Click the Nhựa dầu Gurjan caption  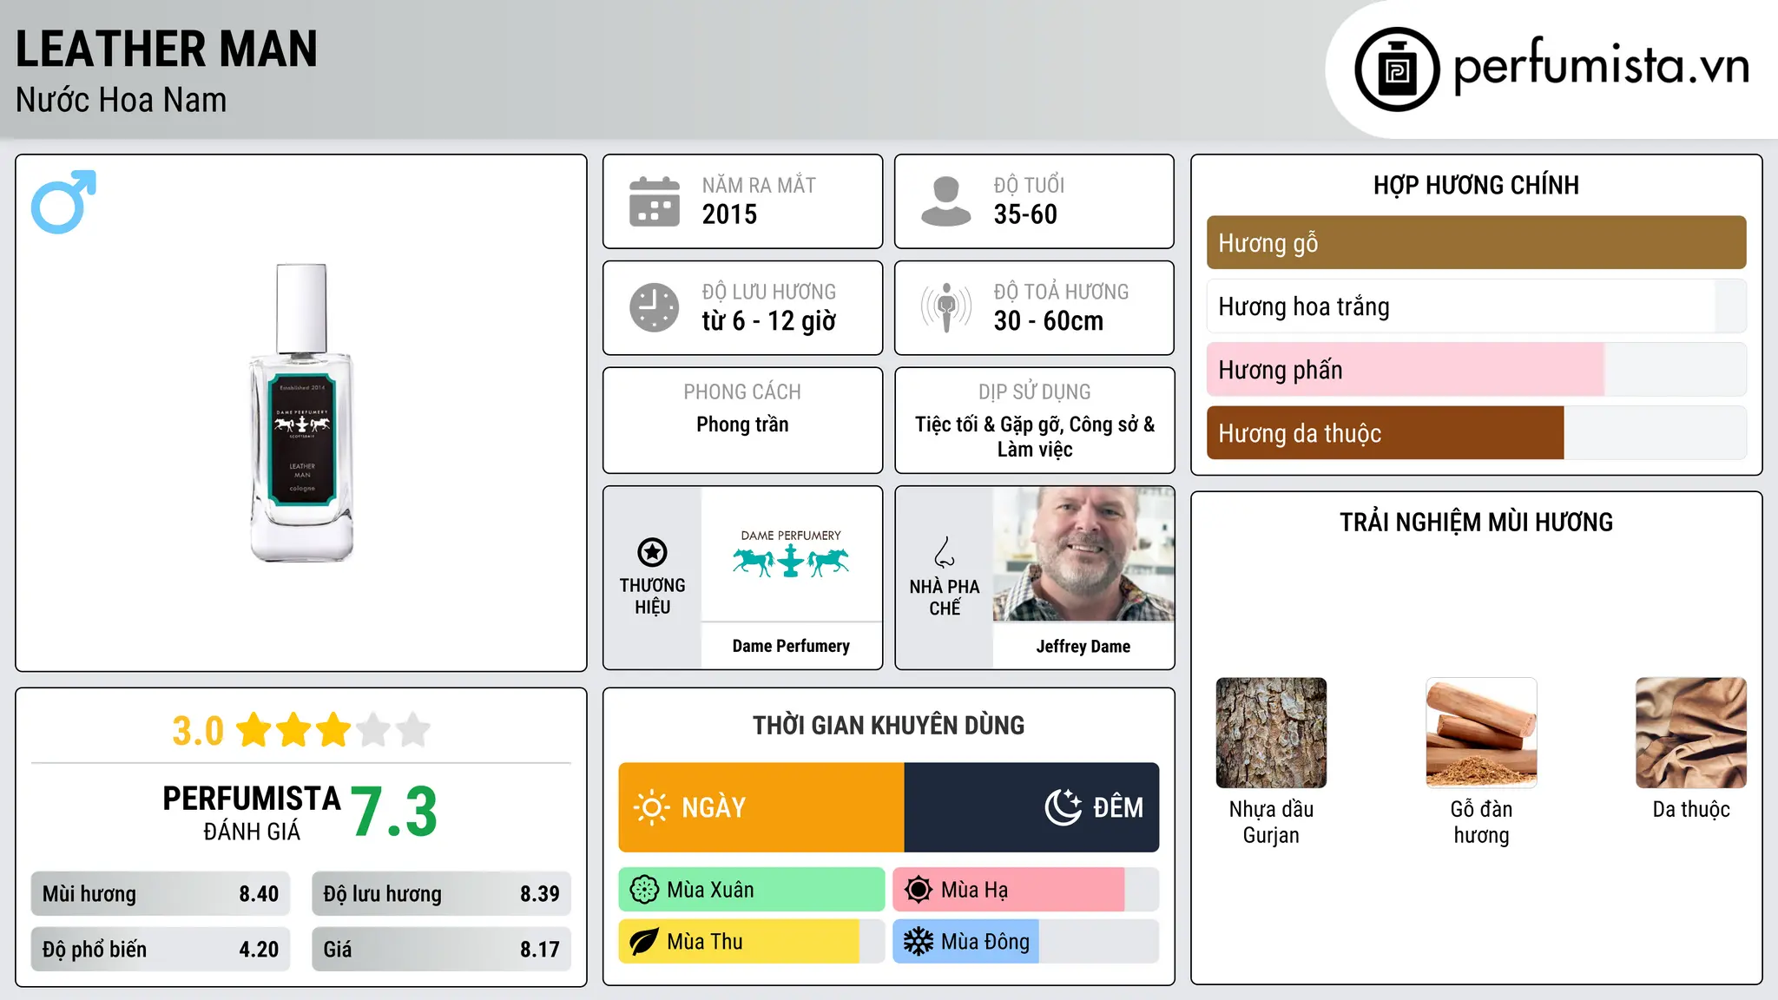[x=1271, y=822]
